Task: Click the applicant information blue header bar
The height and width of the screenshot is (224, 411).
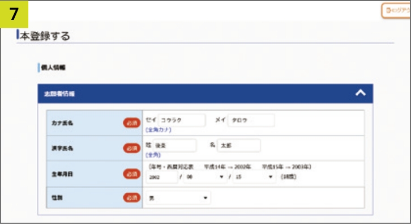Action: [205, 94]
